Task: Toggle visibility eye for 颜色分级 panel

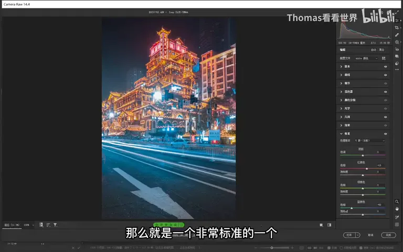Action: point(385,100)
